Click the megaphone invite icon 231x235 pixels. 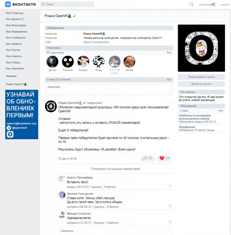[x=213, y=4]
